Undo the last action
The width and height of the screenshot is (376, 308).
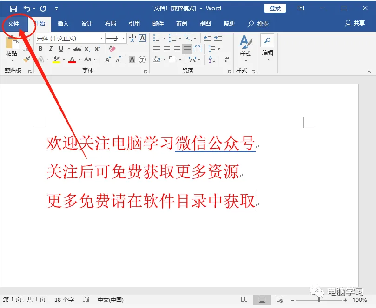27,9
